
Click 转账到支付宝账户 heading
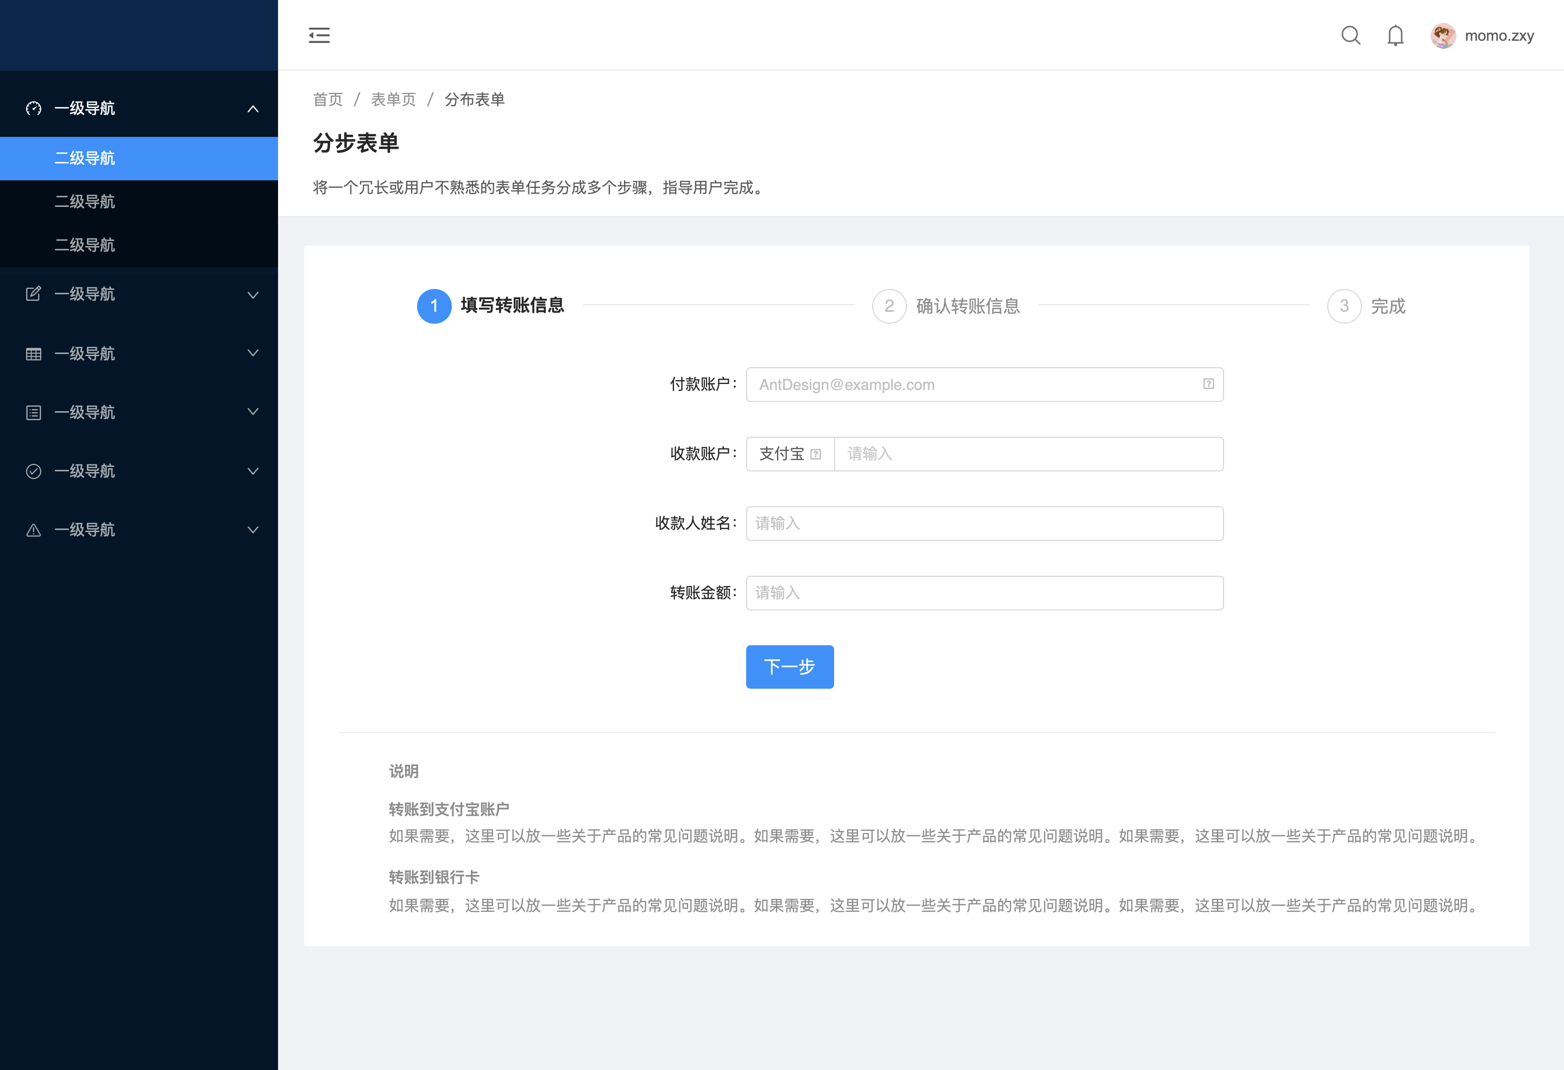[x=449, y=809]
